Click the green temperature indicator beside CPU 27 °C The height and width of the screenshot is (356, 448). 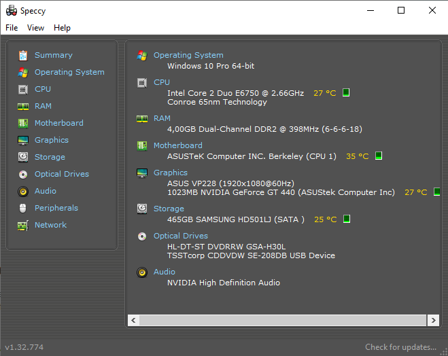(346, 92)
